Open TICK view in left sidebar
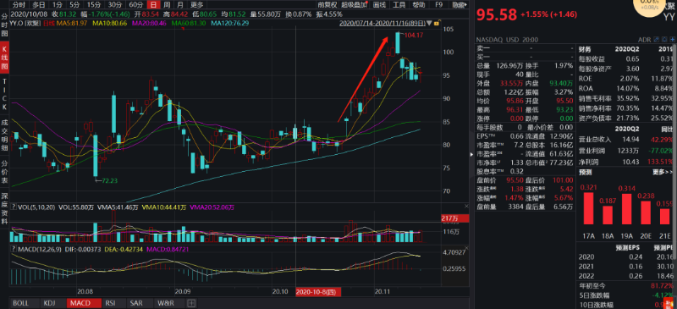The height and width of the screenshot is (309, 677). coord(5,95)
